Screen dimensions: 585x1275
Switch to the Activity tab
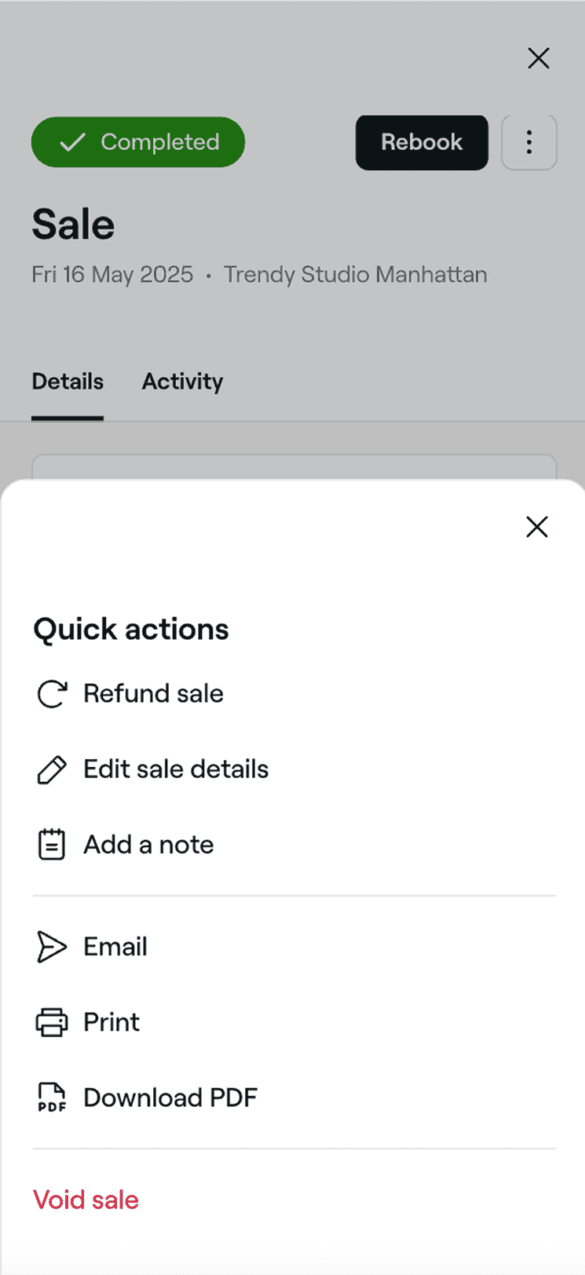182,382
